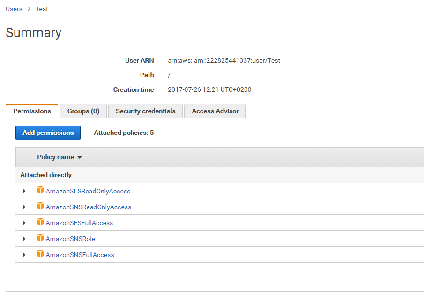The image size is (424, 303).
Task: Expand the AmazonSESFullAccess policy row
Action: coord(24,223)
